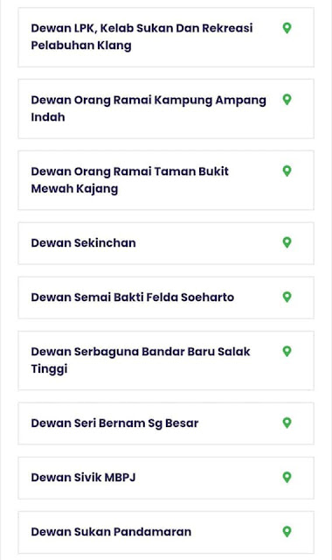
Task: Open Dewan Semai Bakti Felda Soeharto title
Action: [x=133, y=297]
